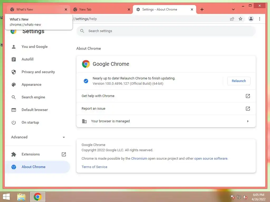270x202 pixels.
Task: Click the Search settings field
Action: pos(166,31)
